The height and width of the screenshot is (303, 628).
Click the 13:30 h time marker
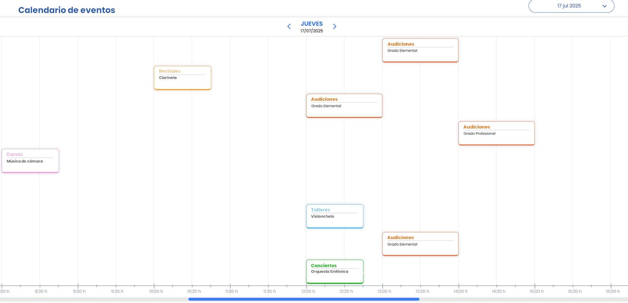click(x=423, y=291)
